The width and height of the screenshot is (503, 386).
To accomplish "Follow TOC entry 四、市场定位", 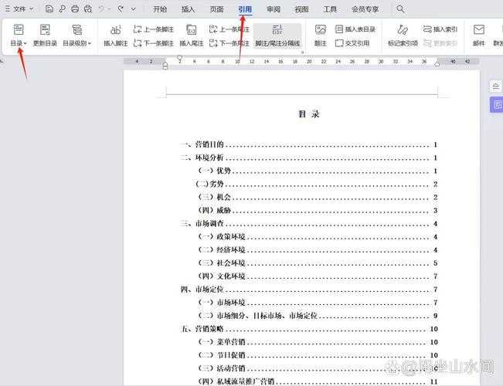I will pos(309,289).
